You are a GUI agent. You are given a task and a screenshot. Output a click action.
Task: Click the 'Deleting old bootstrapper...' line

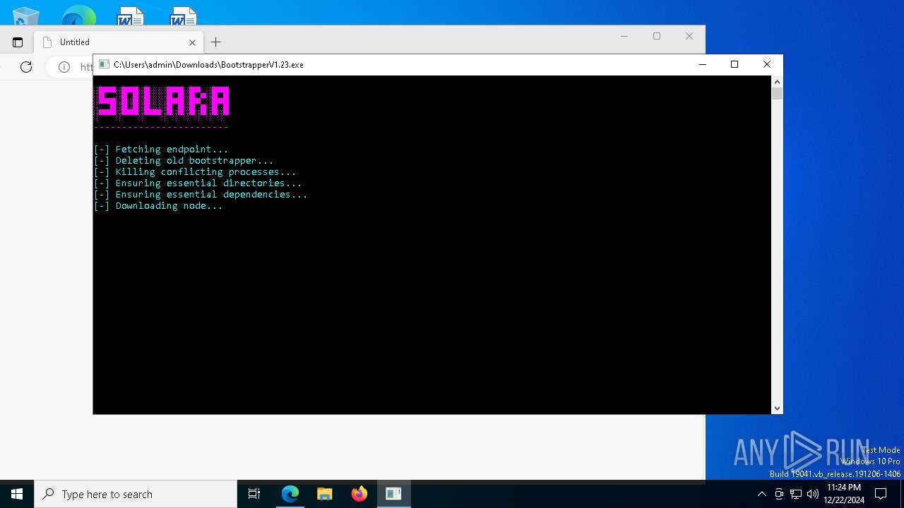(184, 161)
